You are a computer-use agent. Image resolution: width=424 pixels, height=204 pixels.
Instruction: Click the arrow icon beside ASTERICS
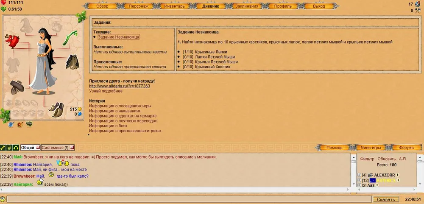coord(360,180)
